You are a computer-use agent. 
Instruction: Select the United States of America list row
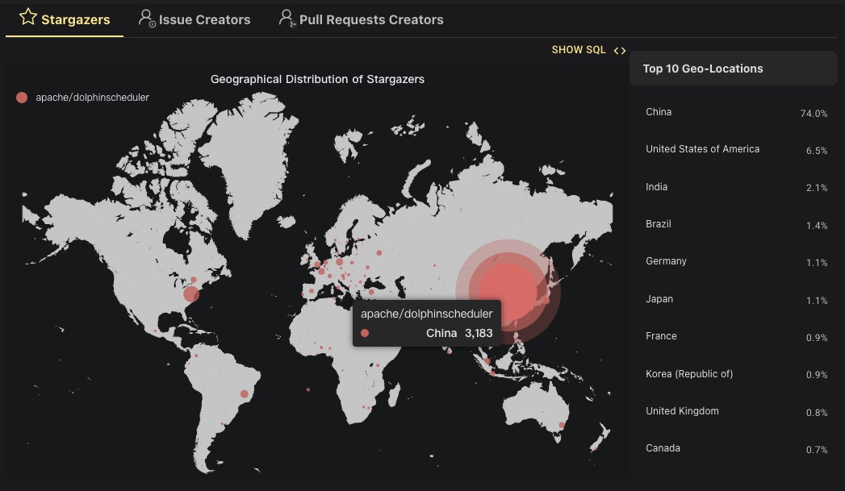[x=736, y=150]
